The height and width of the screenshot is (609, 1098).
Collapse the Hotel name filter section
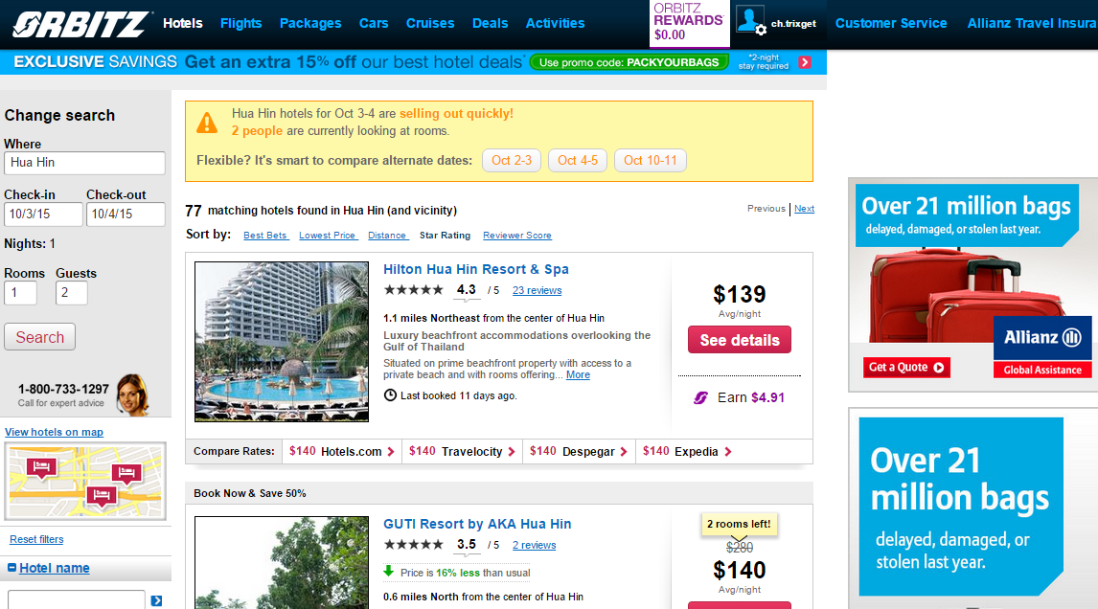(11, 568)
